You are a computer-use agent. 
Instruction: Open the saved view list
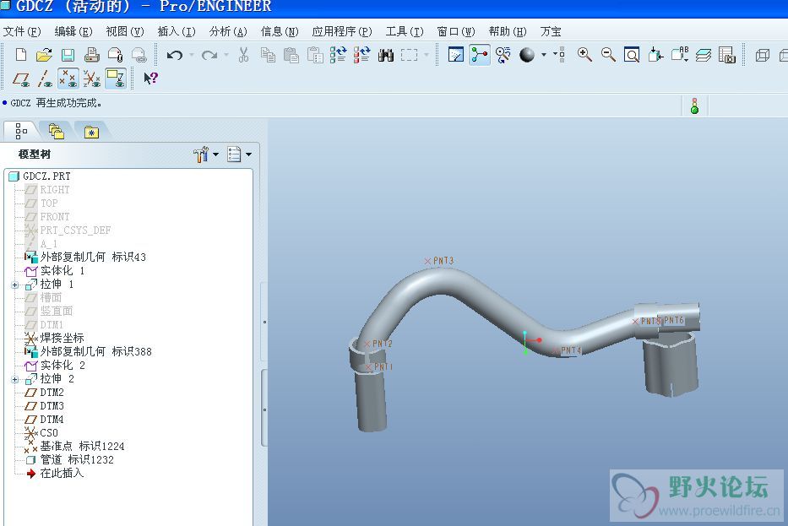[x=679, y=54]
